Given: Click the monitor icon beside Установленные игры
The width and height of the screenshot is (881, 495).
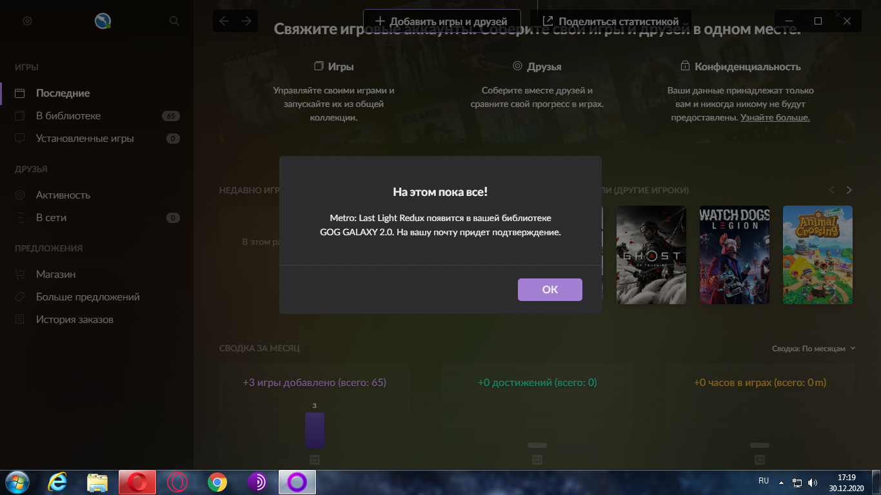Looking at the screenshot, I should 19,139.
